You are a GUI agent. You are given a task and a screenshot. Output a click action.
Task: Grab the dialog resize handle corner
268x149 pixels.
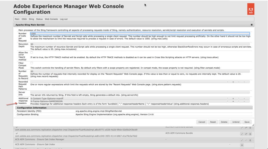pyautogui.click(x=253, y=125)
